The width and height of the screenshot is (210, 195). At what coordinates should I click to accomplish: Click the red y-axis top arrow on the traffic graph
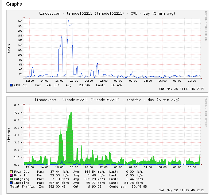coord(24,105)
